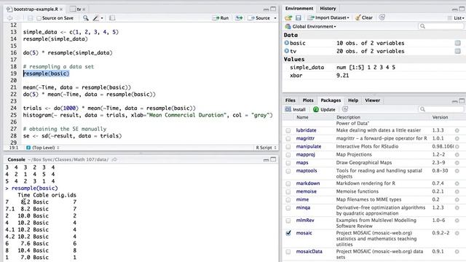Image resolution: width=466 pixels, height=262 pixels.
Task: Open the List view dropdown
Action: pos(456,18)
